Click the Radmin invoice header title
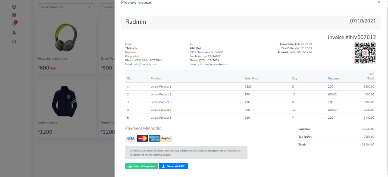The image size is (388, 177). [136, 22]
